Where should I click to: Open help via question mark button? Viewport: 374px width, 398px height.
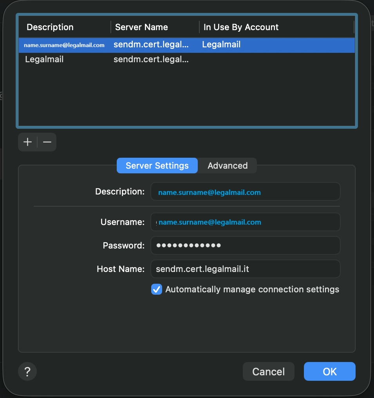[27, 371]
